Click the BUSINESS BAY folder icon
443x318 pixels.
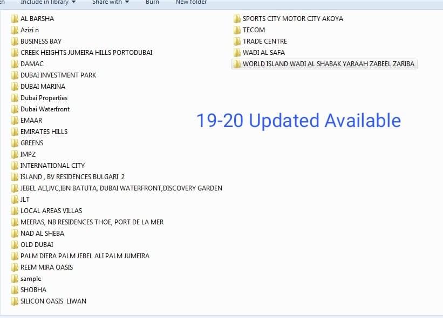pos(15,41)
